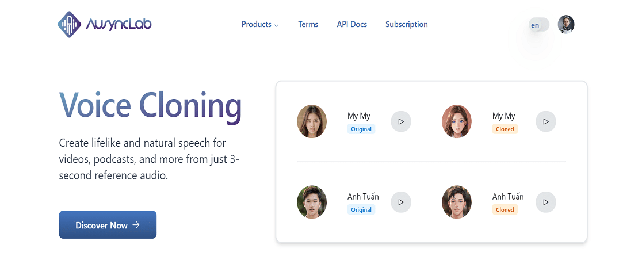The height and width of the screenshot is (279, 642).
Task: Click the arrow icon in Discover Now
Action: coord(136,225)
